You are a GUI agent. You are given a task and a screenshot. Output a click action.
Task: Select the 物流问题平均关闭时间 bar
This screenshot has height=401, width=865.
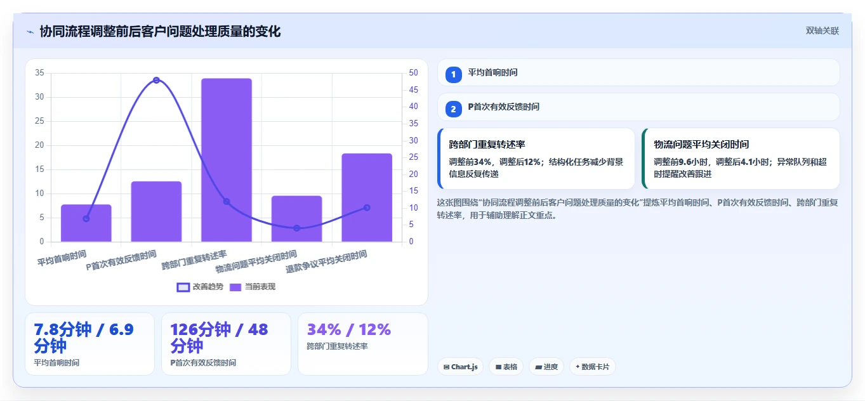[296, 219]
